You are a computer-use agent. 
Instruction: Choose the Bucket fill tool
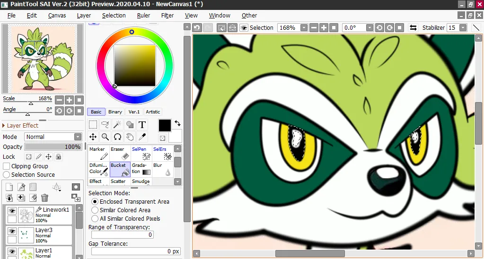[120, 169]
